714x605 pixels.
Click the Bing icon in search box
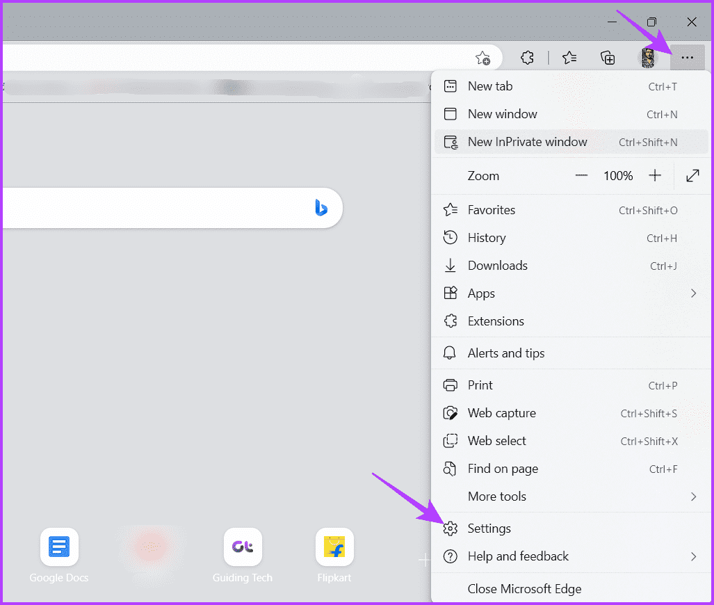321,207
